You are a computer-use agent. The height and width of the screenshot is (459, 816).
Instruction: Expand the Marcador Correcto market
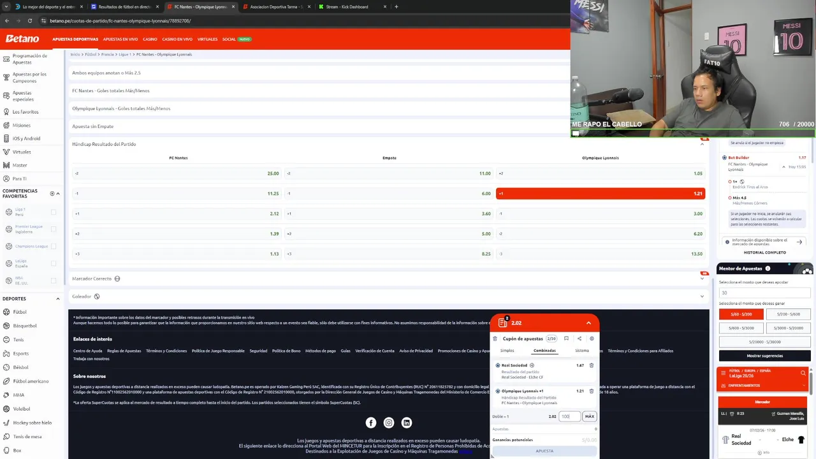tap(702, 279)
